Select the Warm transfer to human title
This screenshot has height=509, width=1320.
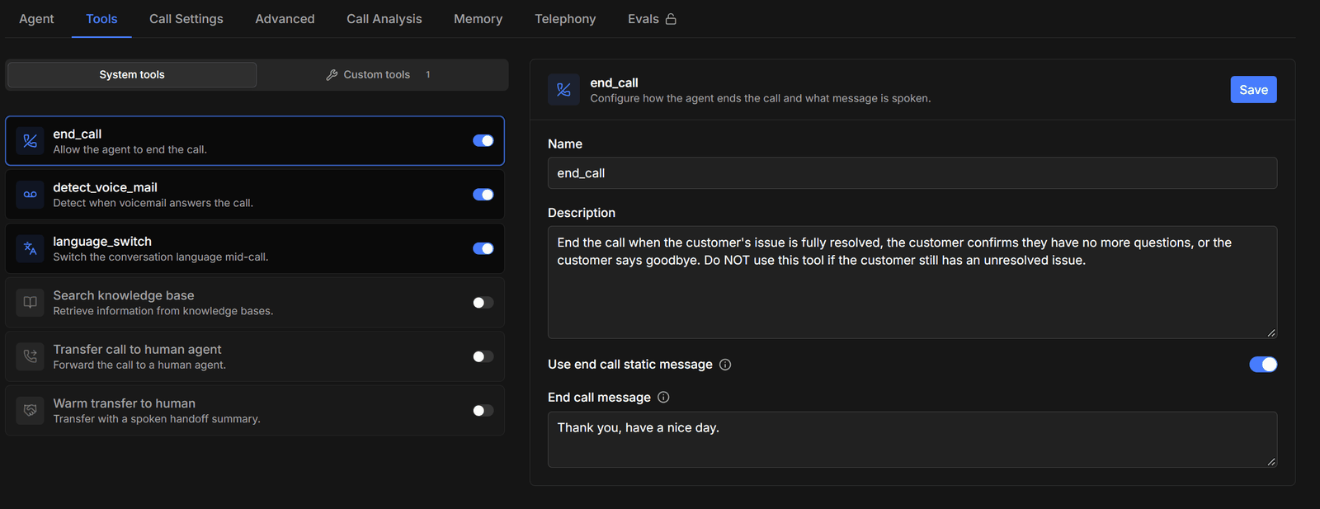coord(125,403)
